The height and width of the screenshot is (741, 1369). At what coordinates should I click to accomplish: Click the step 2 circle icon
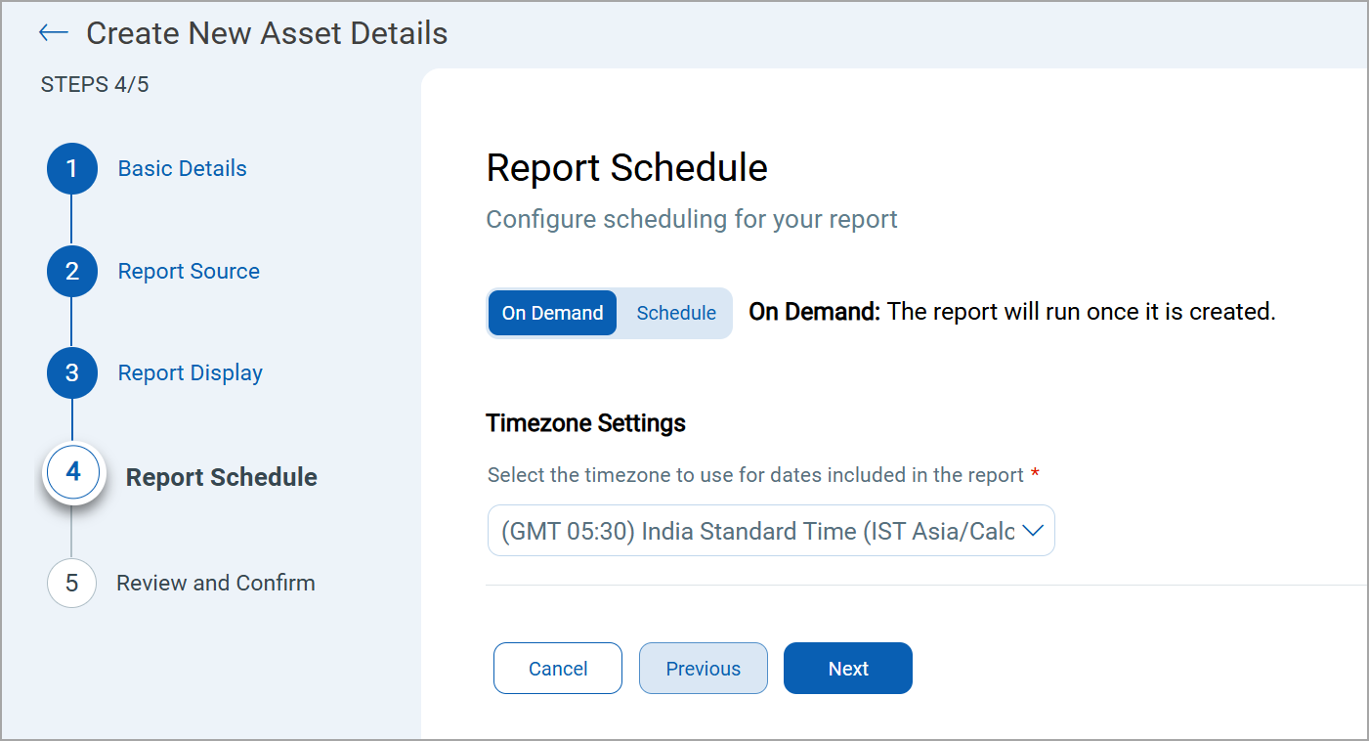(x=72, y=271)
